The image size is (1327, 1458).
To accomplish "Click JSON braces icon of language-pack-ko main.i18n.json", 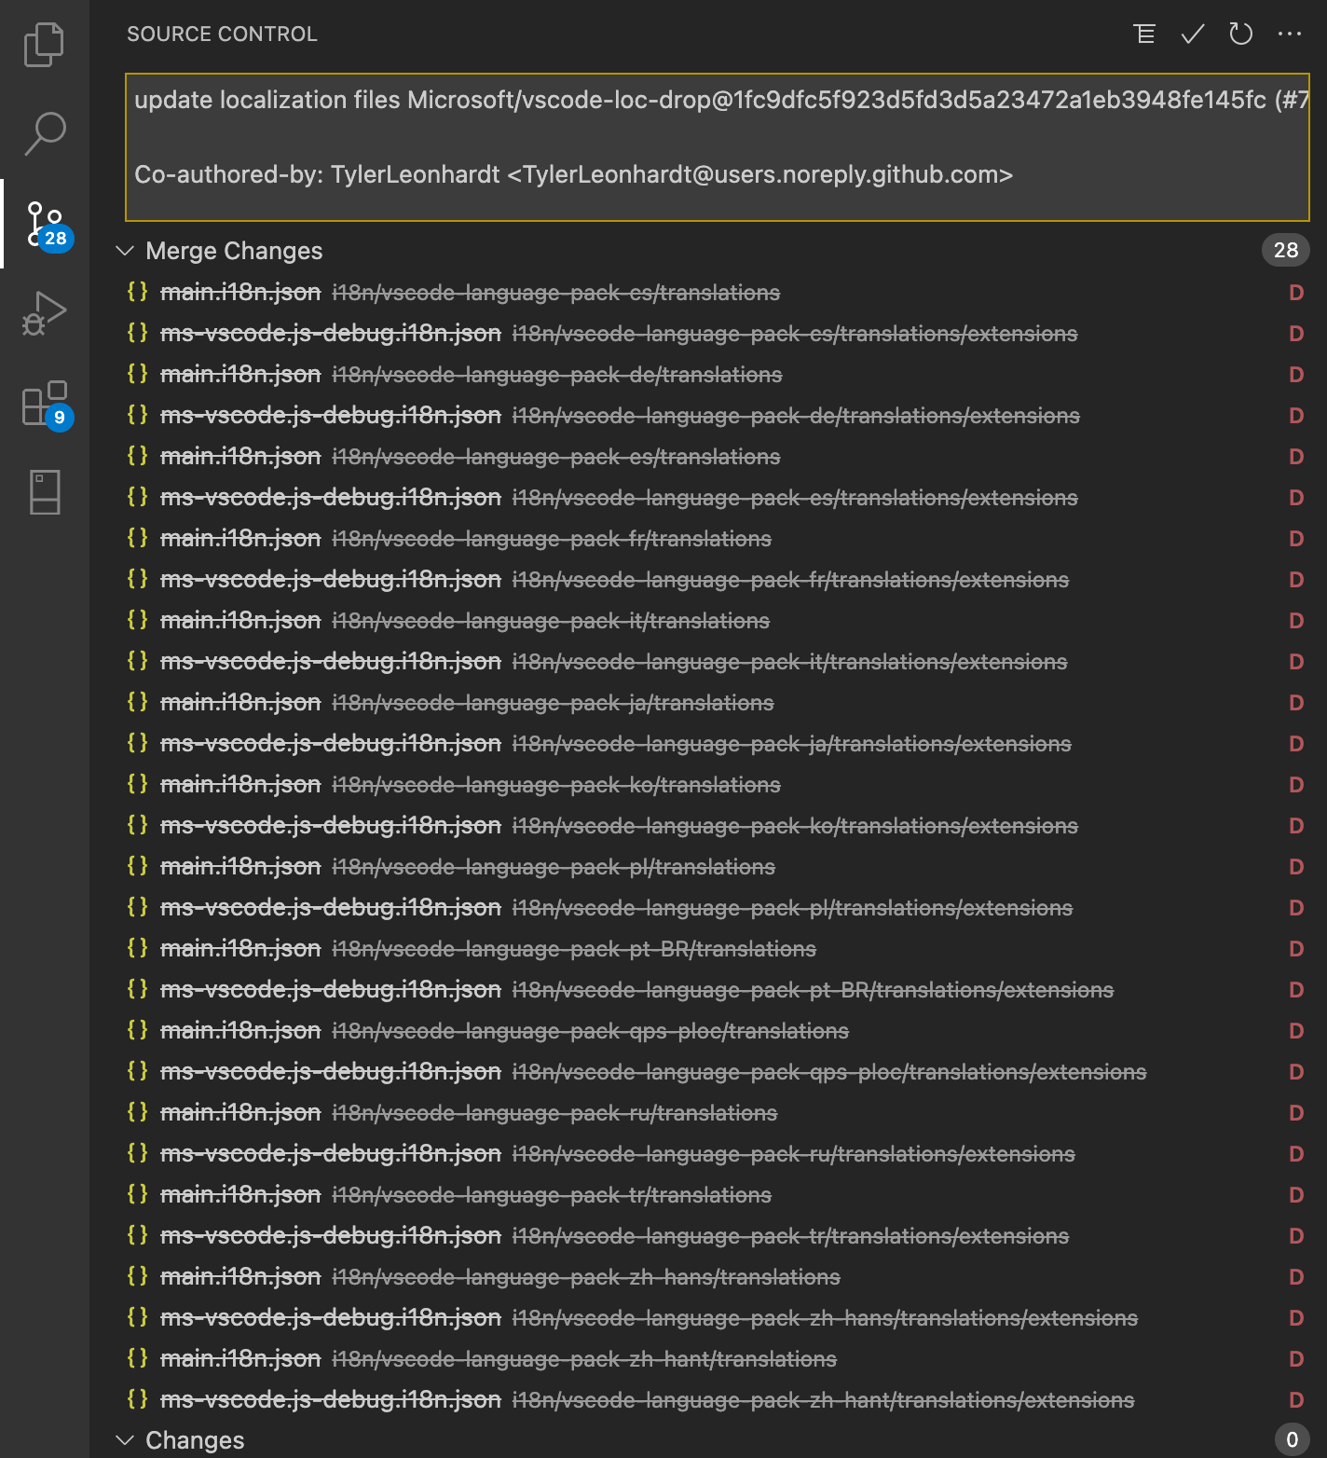I will click(x=138, y=784).
